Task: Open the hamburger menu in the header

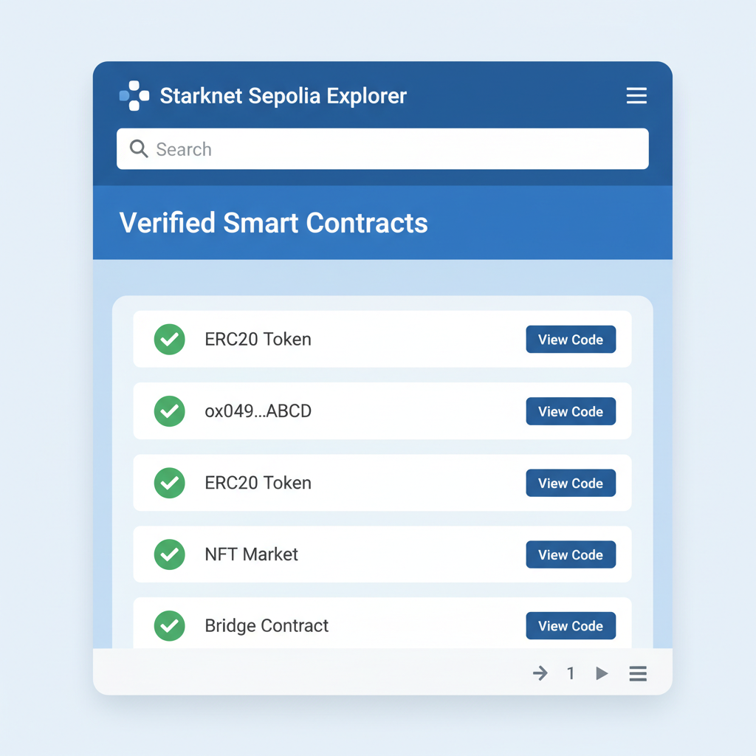Action: [x=636, y=95]
